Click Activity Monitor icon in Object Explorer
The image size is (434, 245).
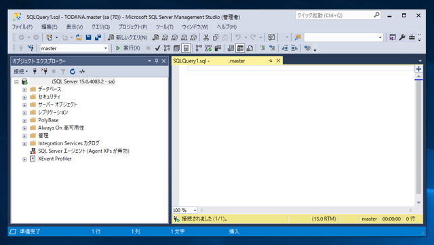[82, 71]
